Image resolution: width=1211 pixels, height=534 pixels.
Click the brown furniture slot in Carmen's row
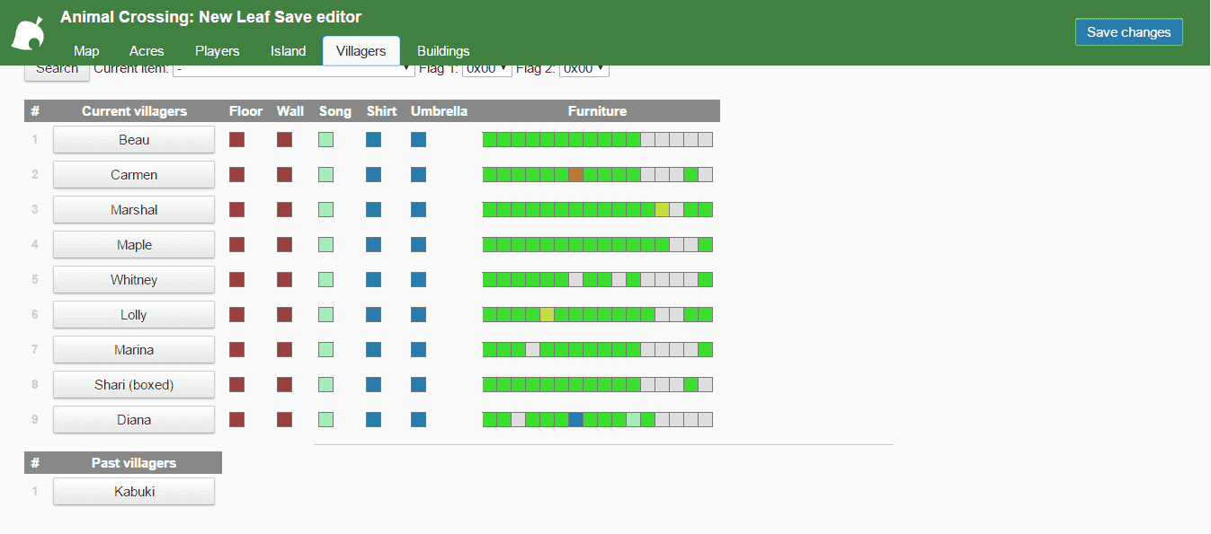tap(576, 175)
